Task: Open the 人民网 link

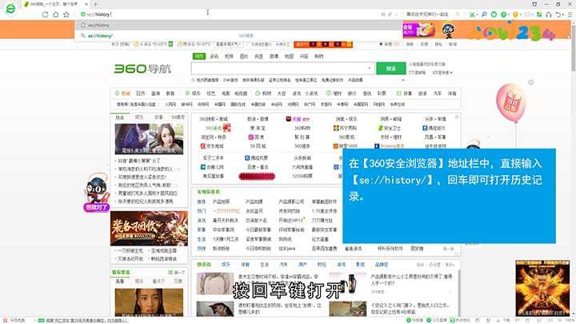Action: [x=170, y=104]
